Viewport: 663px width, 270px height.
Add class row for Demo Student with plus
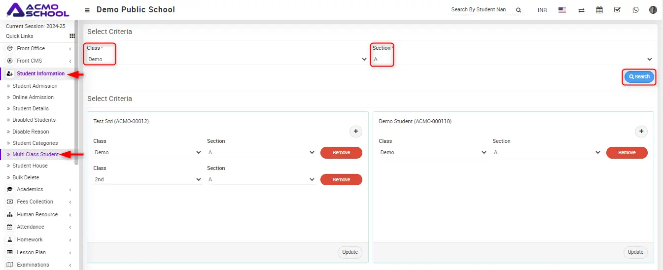641,132
